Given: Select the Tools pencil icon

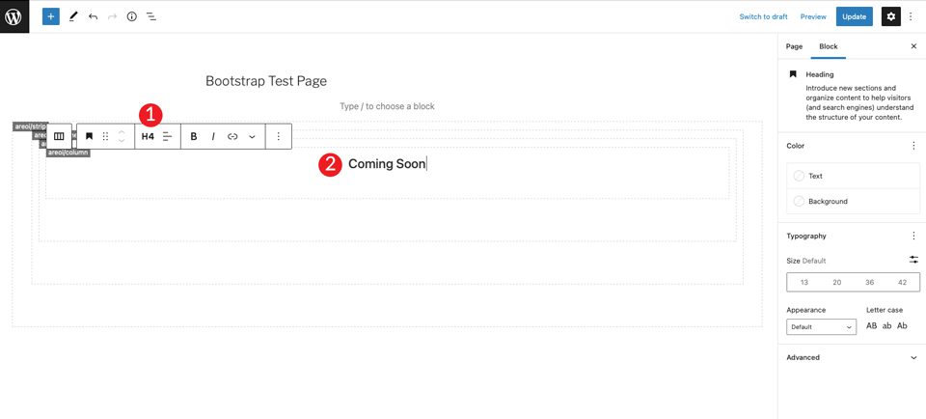Looking at the screenshot, I should click(x=73, y=16).
